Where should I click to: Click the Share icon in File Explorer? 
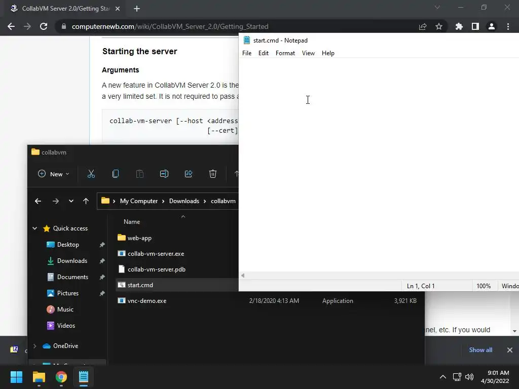pos(189,174)
